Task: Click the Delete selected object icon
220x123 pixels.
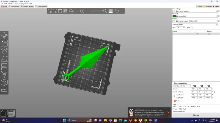Action: tap(55, 11)
